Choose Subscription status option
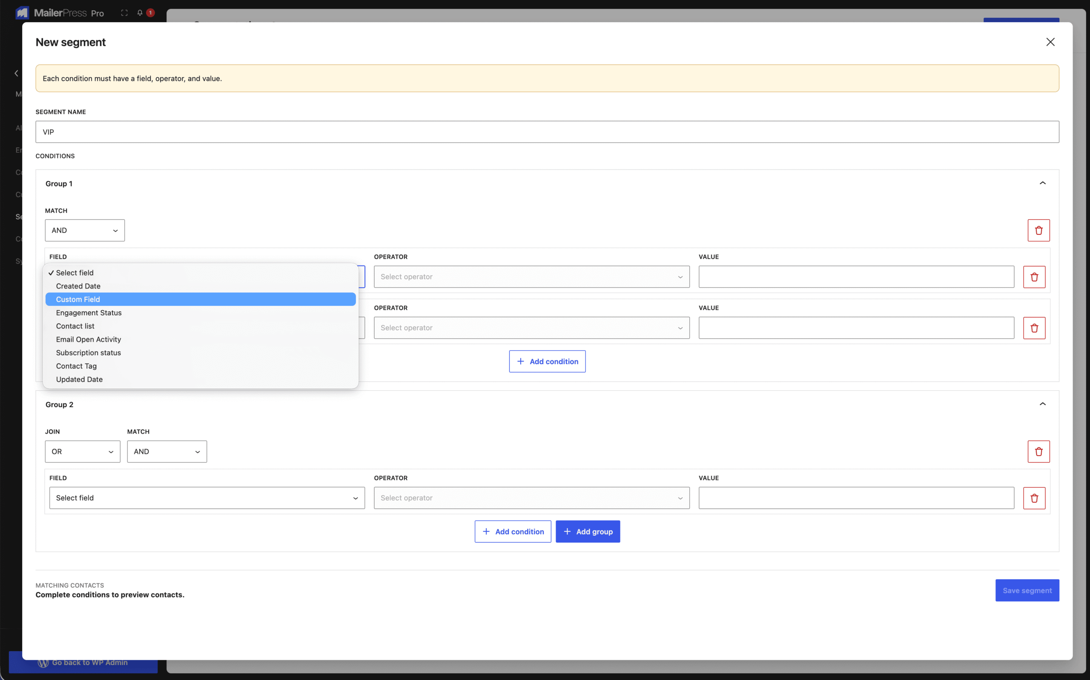The height and width of the screenshot is (680, 1090). coord(200,353)
